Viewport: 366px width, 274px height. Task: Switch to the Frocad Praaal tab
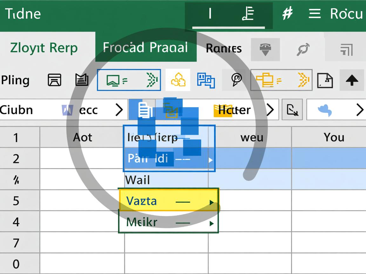(146, 48)
